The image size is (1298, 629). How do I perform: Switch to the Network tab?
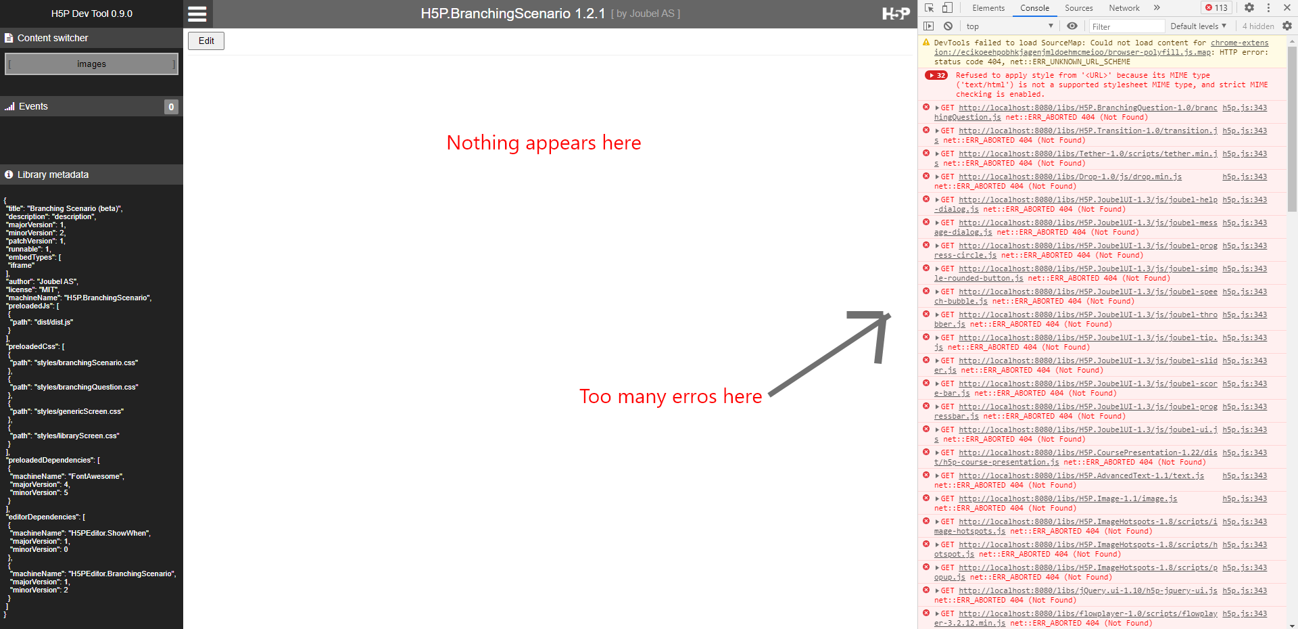pos(1124,8)
